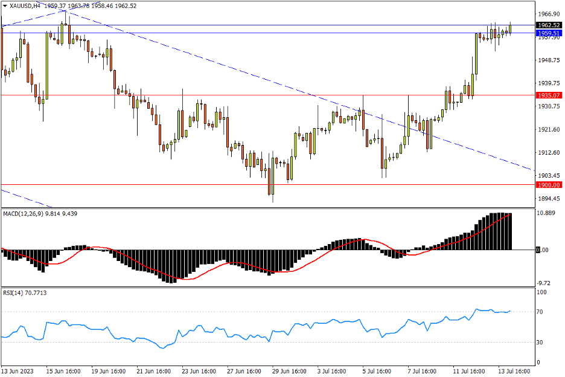Click the 70 level on the RSI scale
The width and height of the screenshot is (565, 377).
(x=538, y=312)
